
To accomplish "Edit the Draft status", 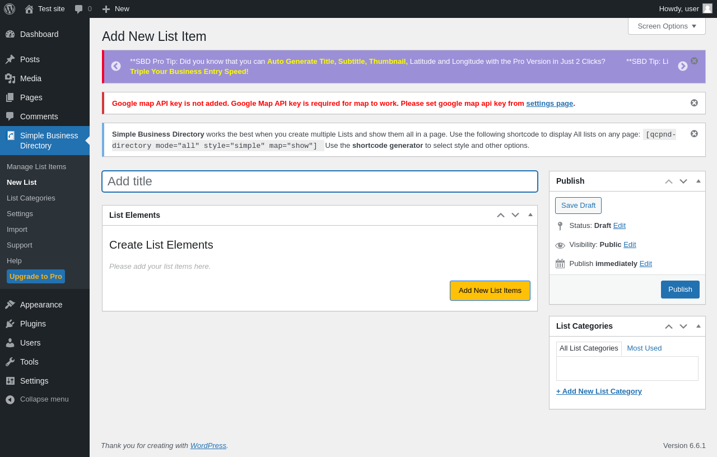I will tap(620, 225).
